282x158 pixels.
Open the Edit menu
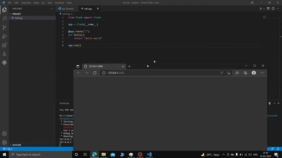pyautogui.click(x=16, y=3)
